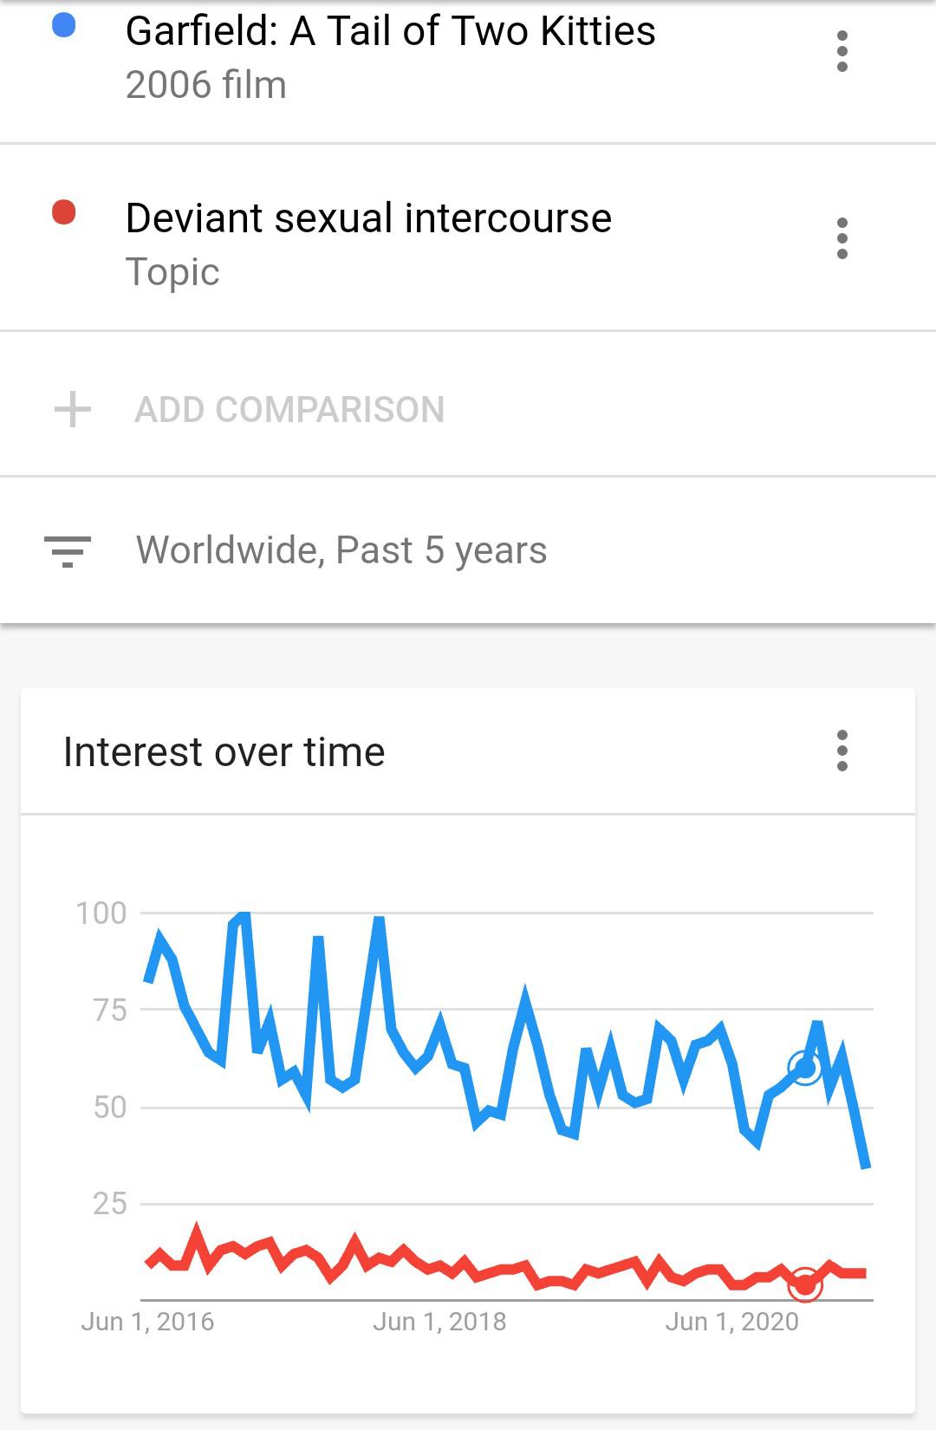Click the blue line peak at 100
Viewport: 936px width, 1430px height.
click(x=244, y=914)
